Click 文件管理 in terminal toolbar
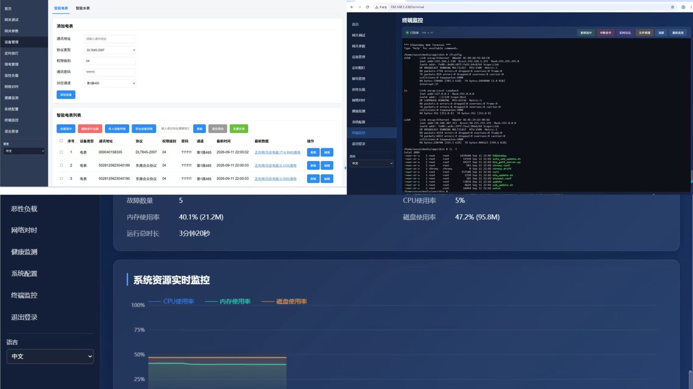Image resolution: width=693 pixels, height=389 pixels. (x=644, y=33)
